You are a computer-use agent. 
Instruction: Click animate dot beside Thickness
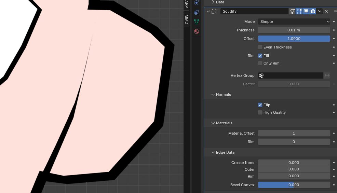[334, 30]
